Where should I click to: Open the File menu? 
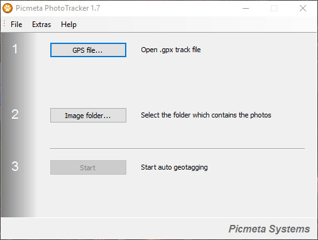[16, 25]
